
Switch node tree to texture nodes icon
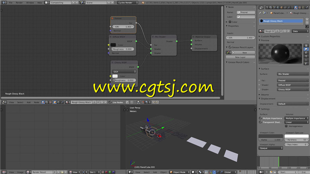[x=50, y=102]
